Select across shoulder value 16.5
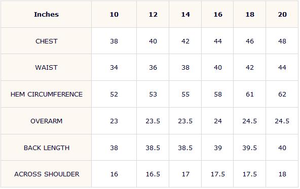 153,174
